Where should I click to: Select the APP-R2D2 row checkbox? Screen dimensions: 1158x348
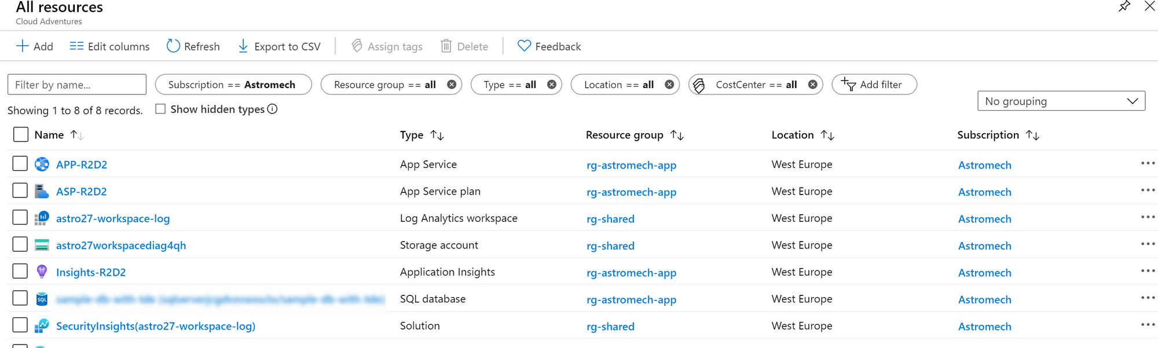click(20, 164)
